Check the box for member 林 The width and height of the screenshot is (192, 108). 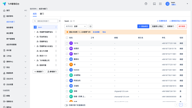(67, 65)
